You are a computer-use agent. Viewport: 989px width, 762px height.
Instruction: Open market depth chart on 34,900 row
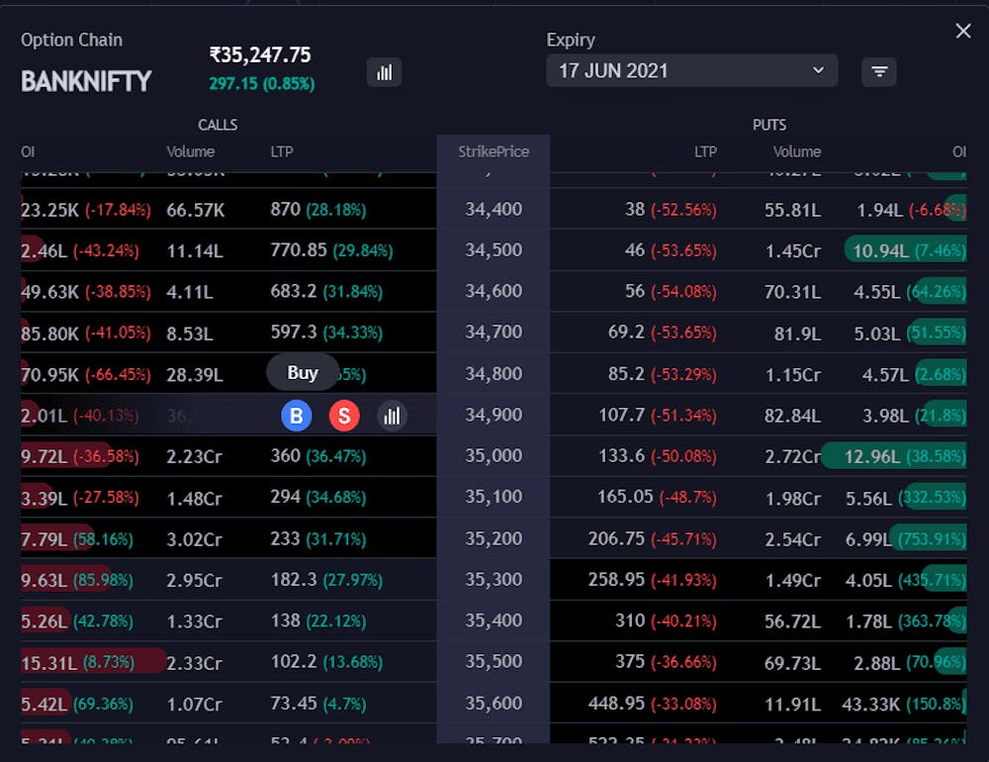[x=392, y=416]
